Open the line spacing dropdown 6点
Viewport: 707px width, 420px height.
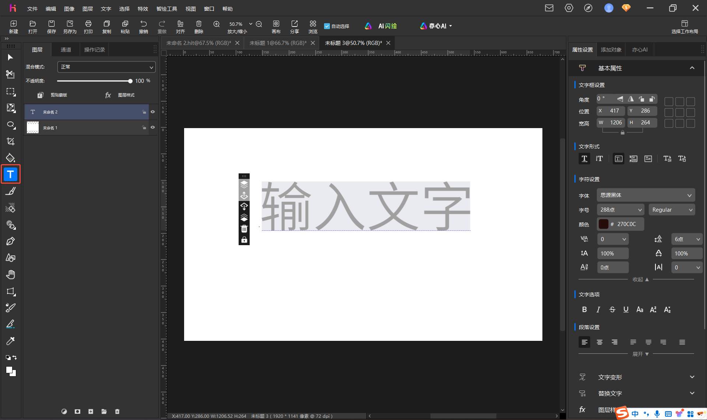point(687,239)
